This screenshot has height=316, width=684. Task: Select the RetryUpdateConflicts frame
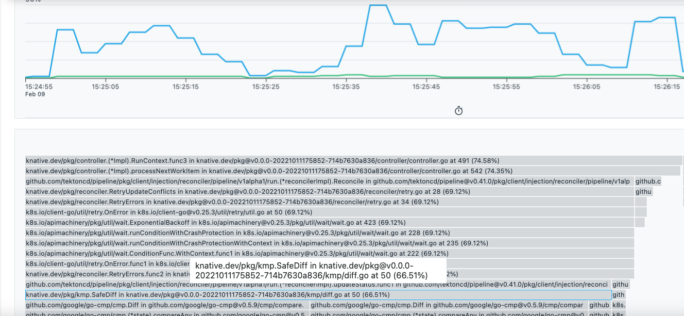pos(206,191)
